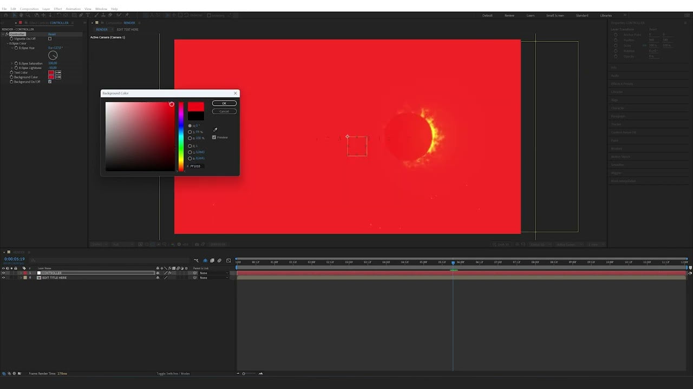Select the Home icon in the toolbar
The width and height of the screenshot is (693, 389).
(x=5, y=15)
